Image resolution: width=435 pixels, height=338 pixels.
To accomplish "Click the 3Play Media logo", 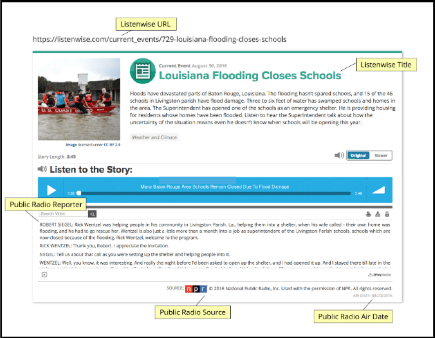I will coord(380,275).
